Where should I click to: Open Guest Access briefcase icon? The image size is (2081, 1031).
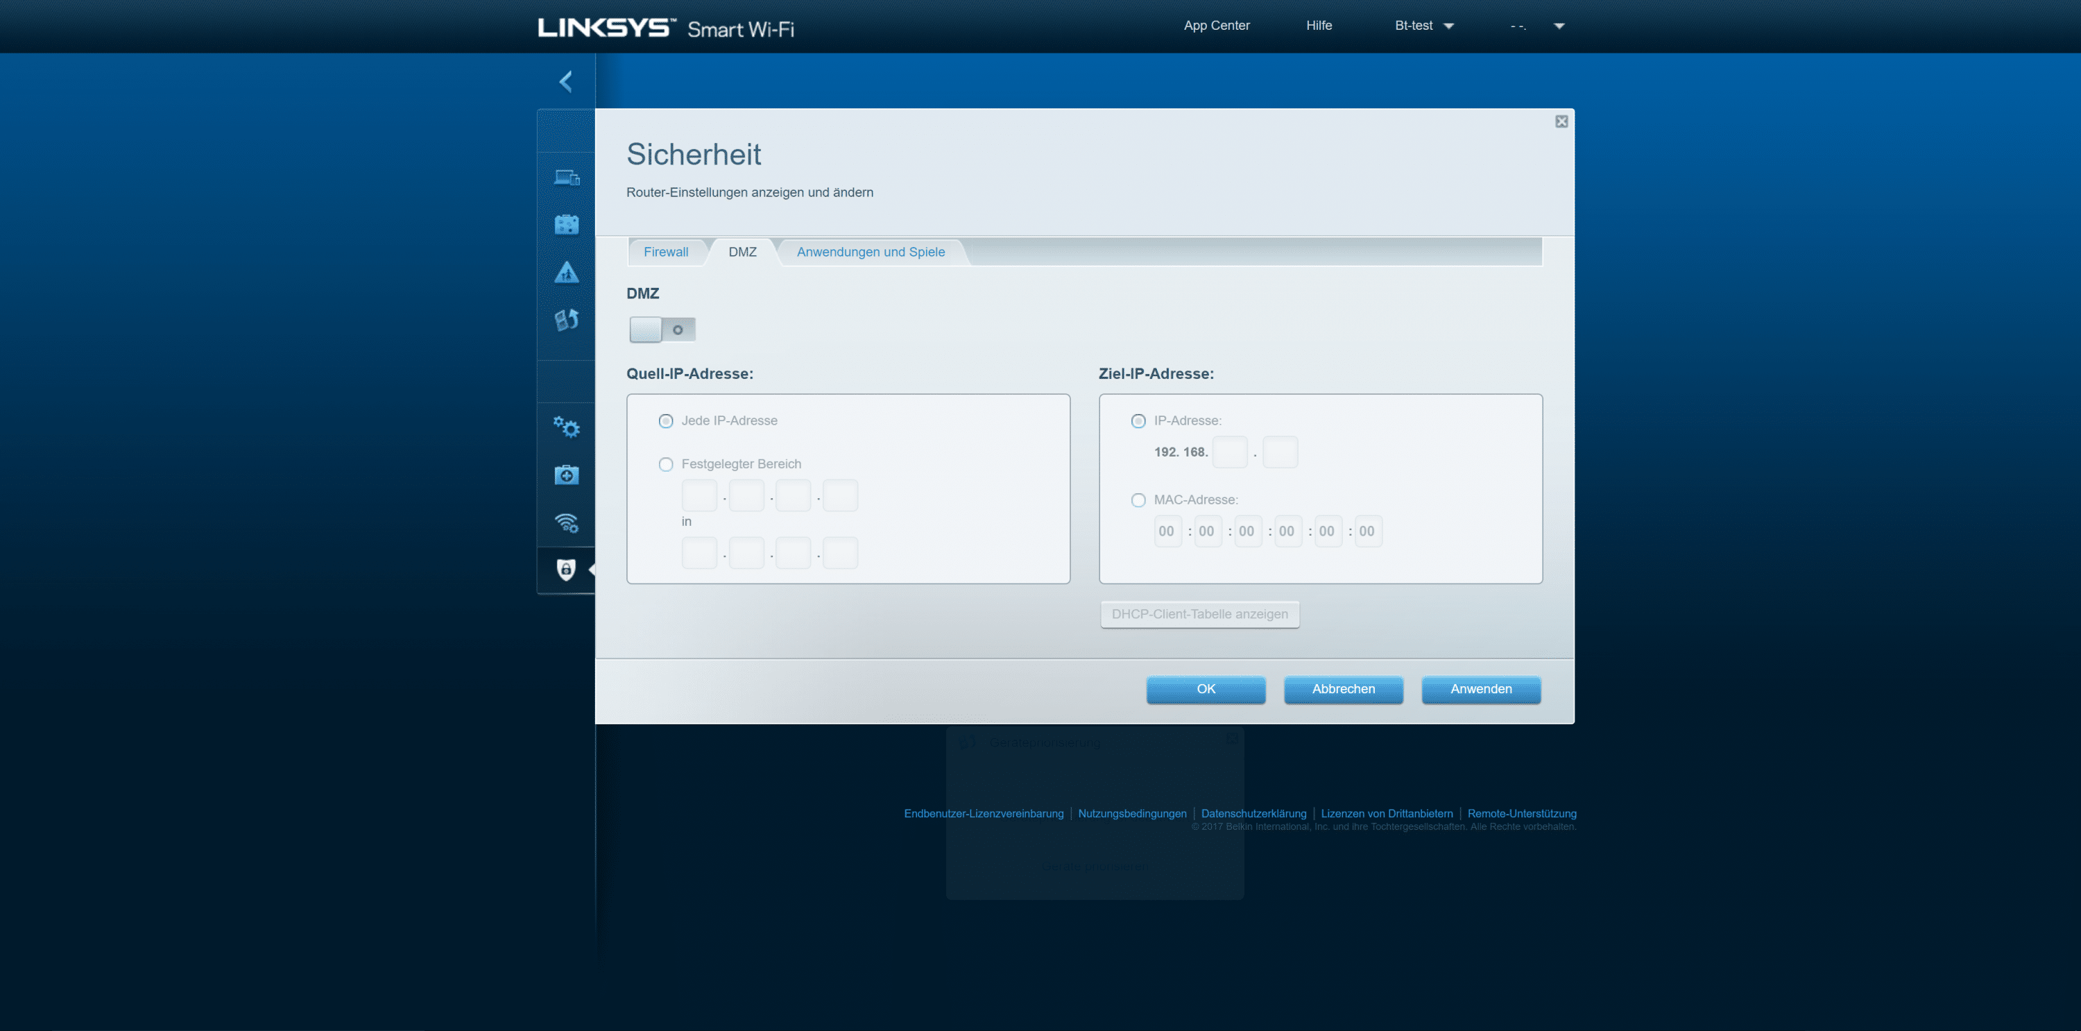tap(566, 225)
